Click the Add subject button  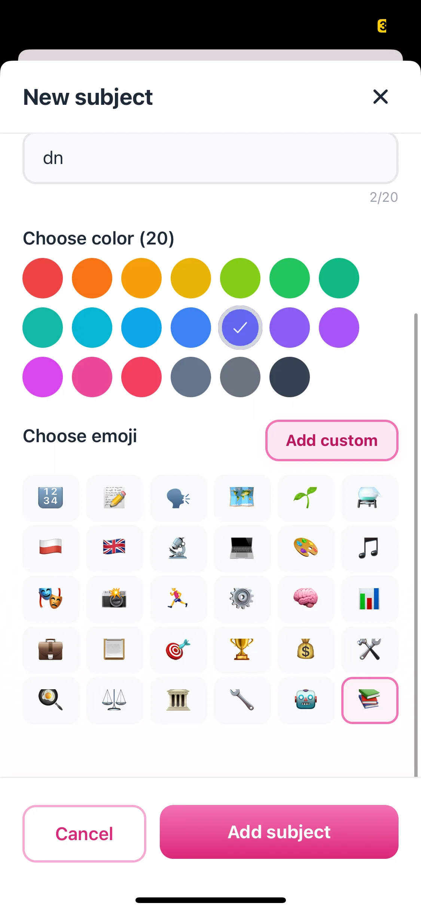pos(279,832)
